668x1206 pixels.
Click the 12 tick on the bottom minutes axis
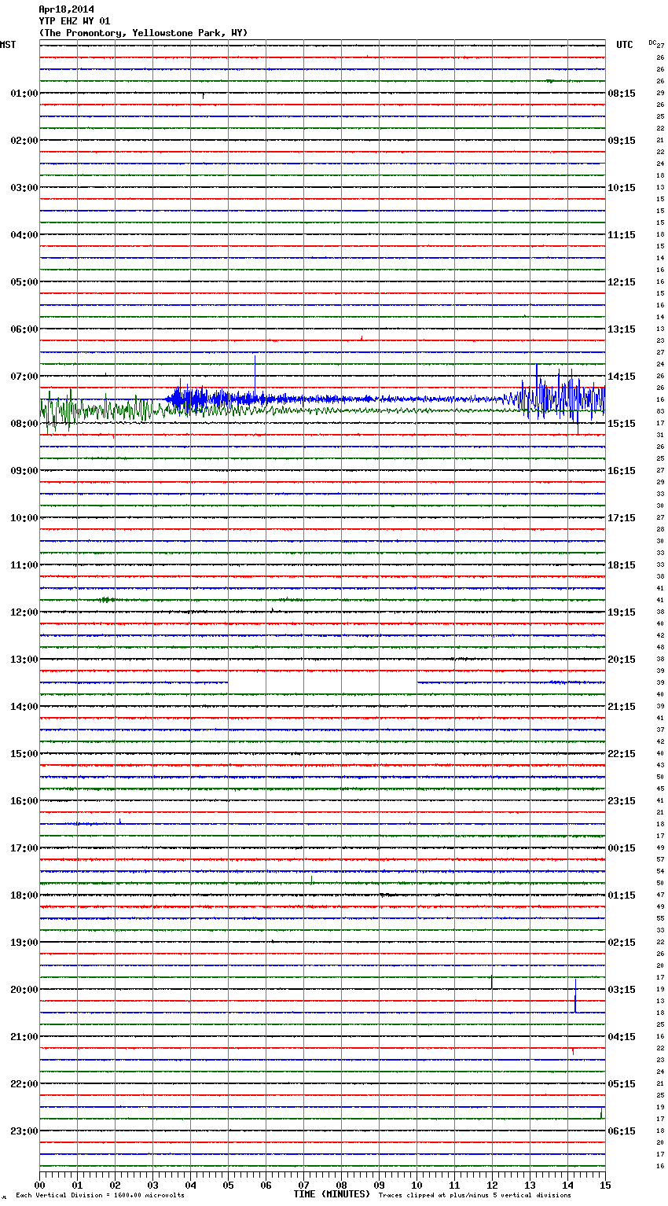click(x=492, y=1185)
